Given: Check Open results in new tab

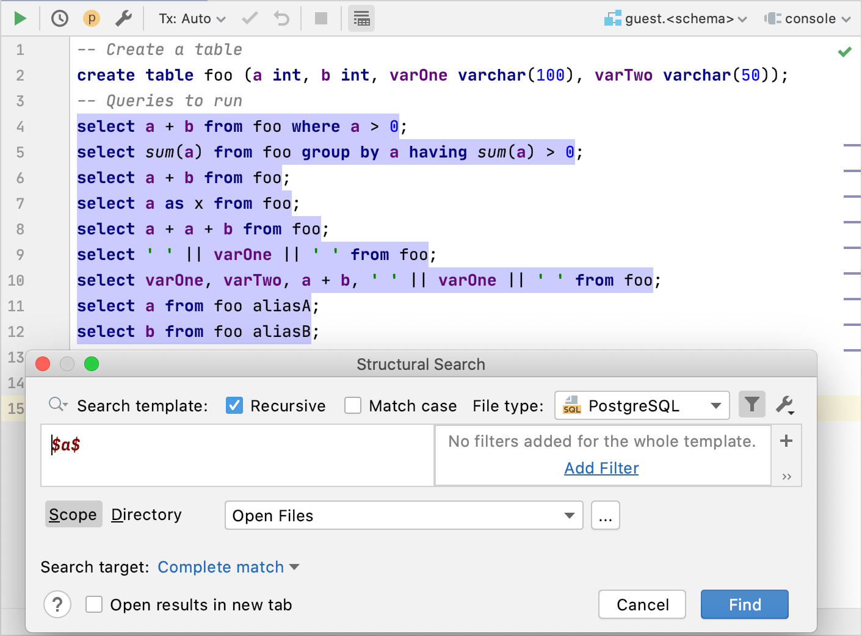Looking at the screenshot, I should [93, 604].
